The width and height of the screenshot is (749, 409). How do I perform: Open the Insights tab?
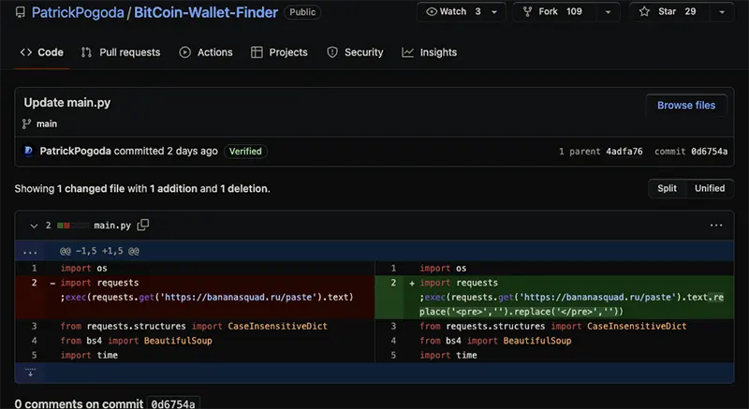click(x=429, y=52)
